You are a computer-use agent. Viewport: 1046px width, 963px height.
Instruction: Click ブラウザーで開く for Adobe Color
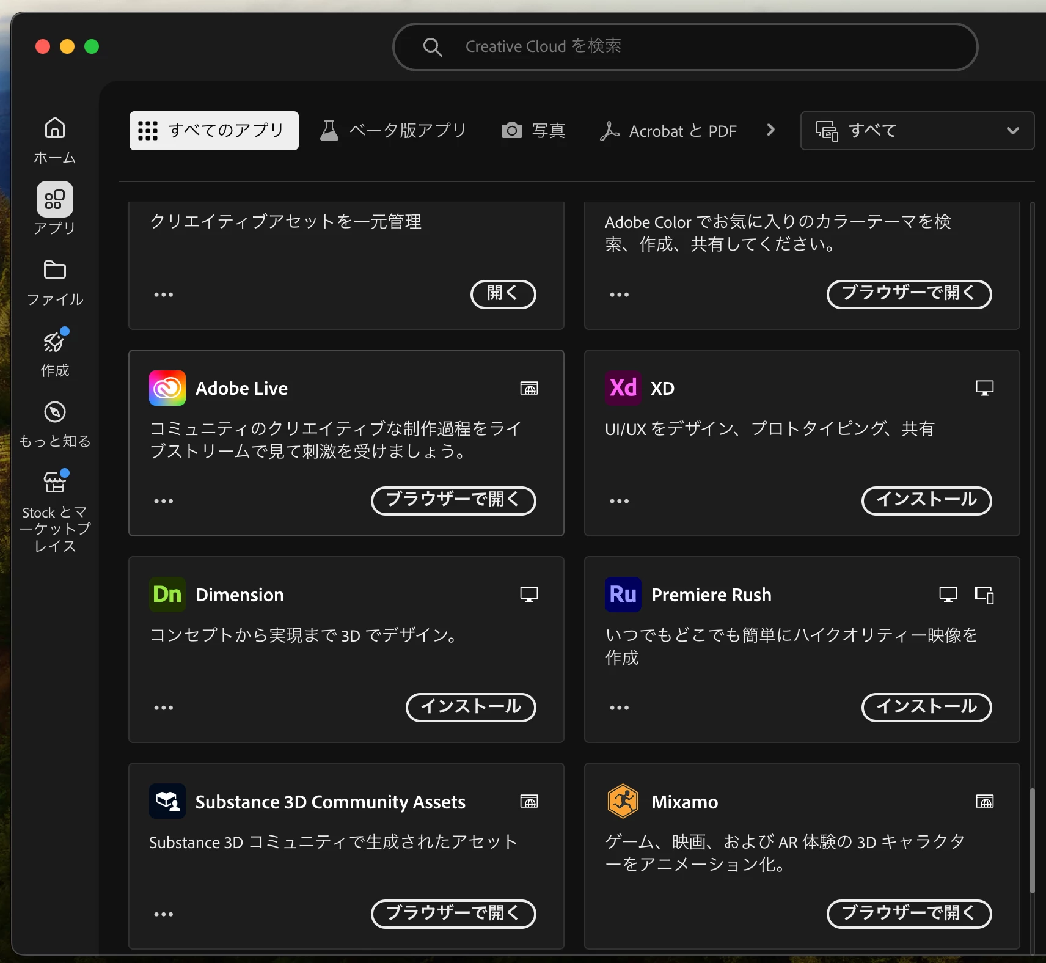(x=909, y=295)
